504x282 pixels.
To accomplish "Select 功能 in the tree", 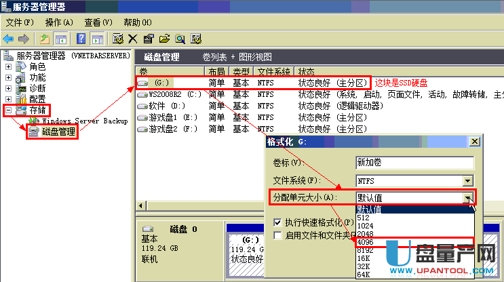I will [37, 78].
